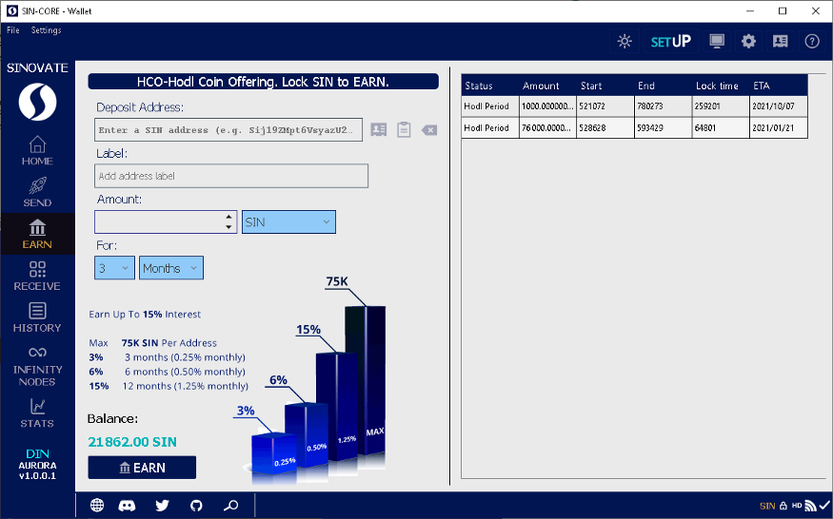Open the Twitter link icon

162,505
